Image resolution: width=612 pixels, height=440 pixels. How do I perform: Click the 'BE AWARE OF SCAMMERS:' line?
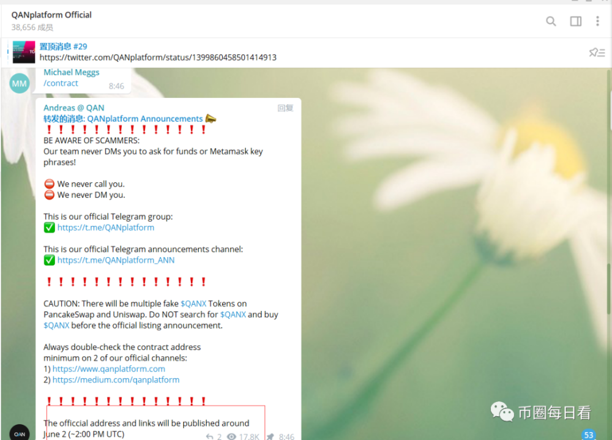click(91, 141)
